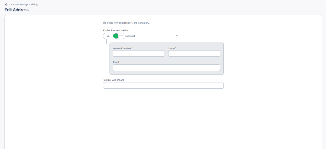The height and width of the screenshot is (149, 326).
Task: Click the green knob on payment toggle
Action: (116, 36)
